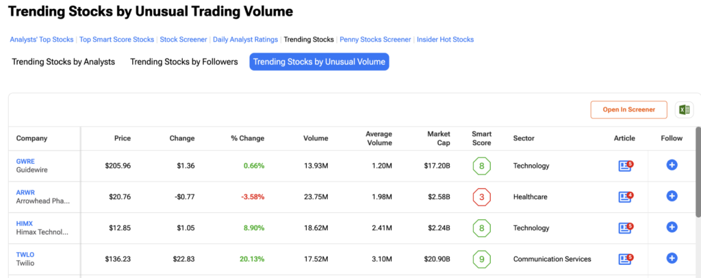Follow HIMX with plus icon

click(672, 227)
